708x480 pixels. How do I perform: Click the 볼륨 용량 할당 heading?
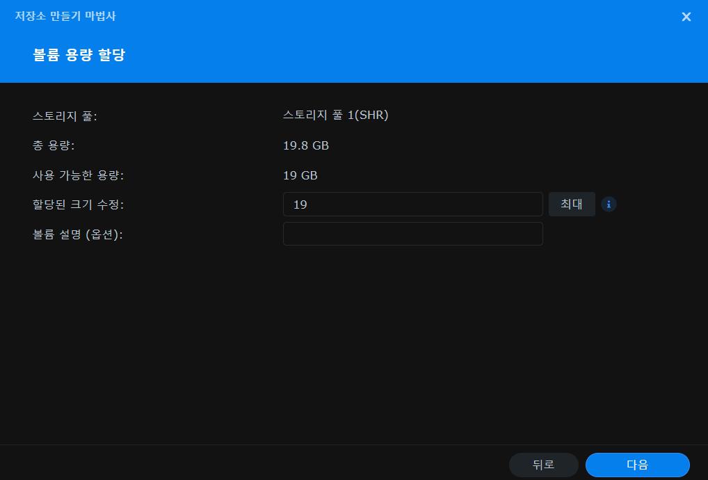(79, 55)
